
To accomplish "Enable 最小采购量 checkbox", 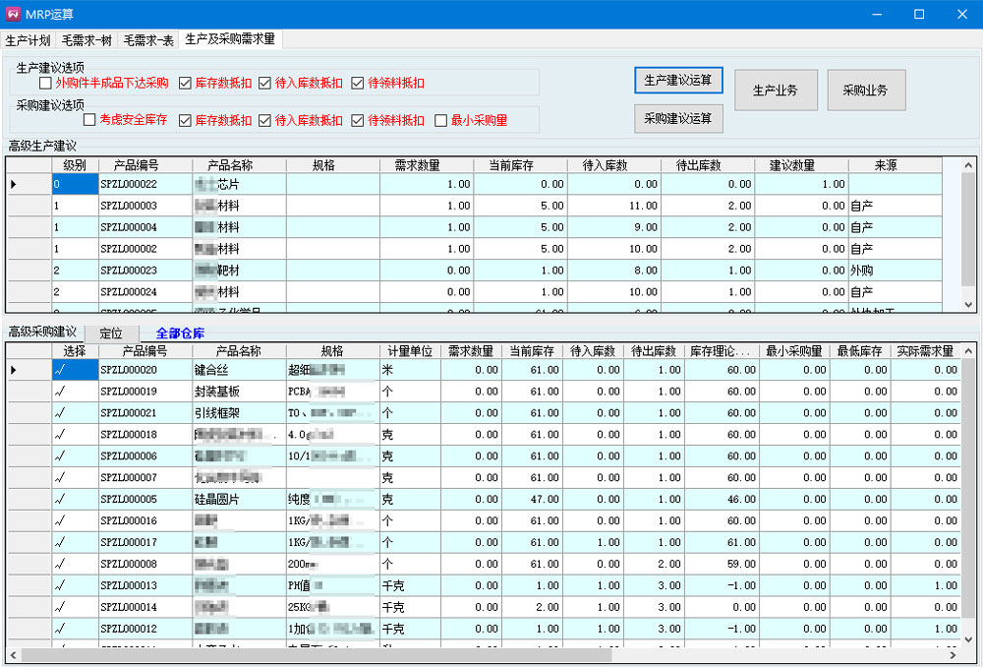I will pyautogui.click(x=441, y=121).
